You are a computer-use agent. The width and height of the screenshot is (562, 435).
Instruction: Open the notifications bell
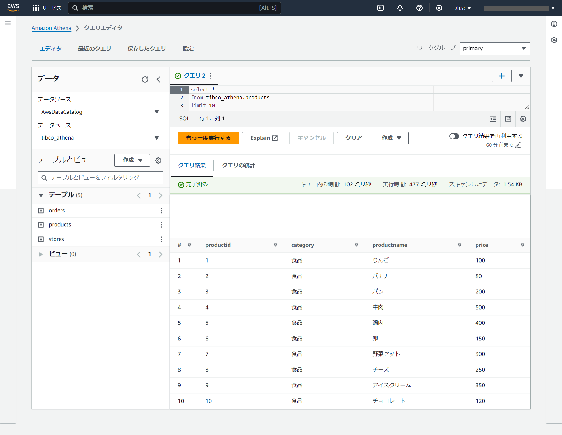(x=400, y=8)
